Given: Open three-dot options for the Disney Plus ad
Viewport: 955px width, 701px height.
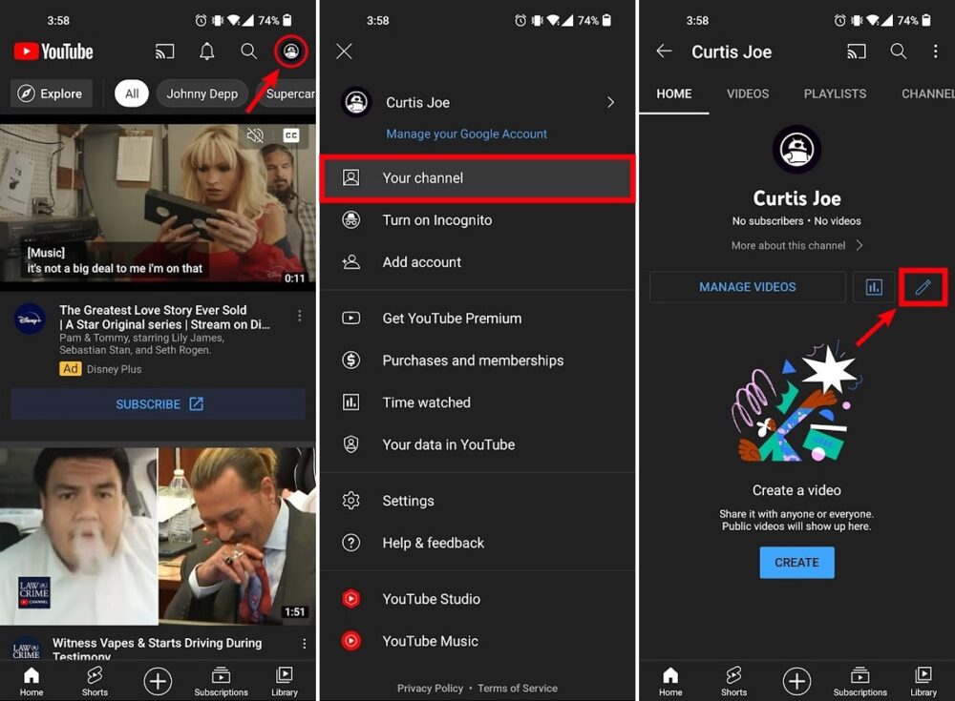Looking at the screenshot, I should click(x=300, y=316).
